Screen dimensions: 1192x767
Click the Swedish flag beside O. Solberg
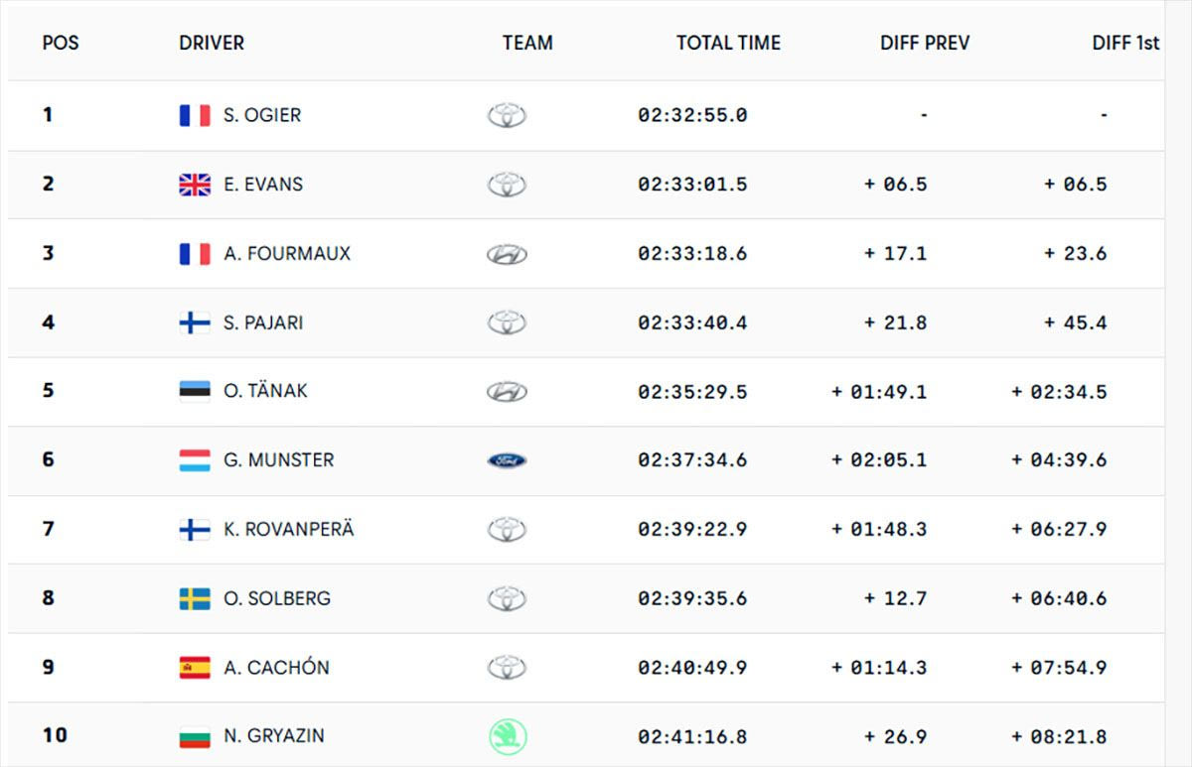click(195, 598)
